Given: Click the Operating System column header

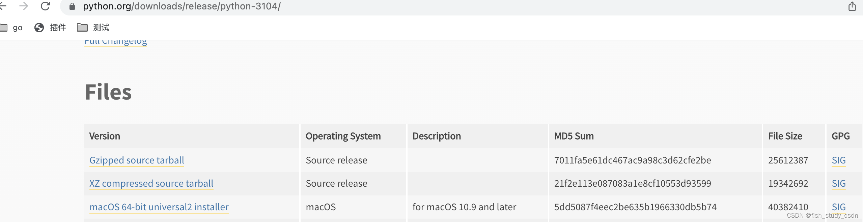Looking at the screenshot, I should (343, 136).
